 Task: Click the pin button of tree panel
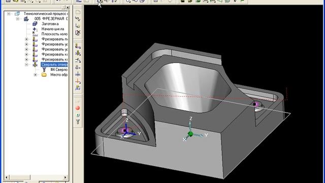click(63, 7)
